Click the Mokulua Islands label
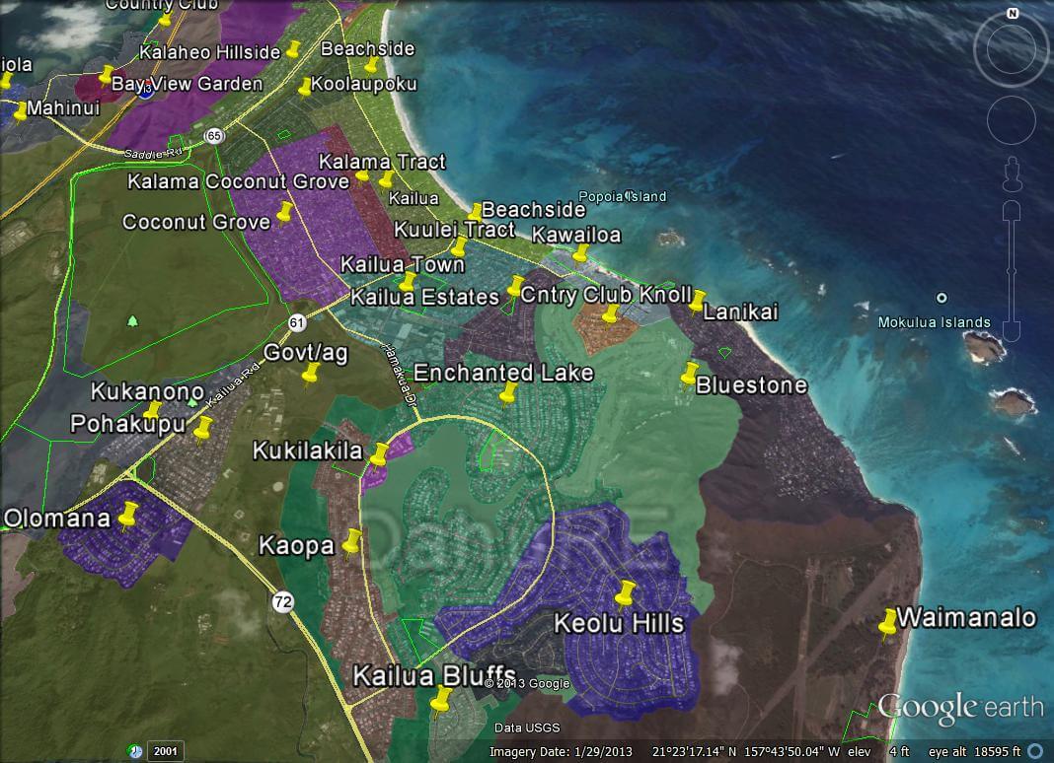This screenshot has height=763, width=1054. click(935, 322)
